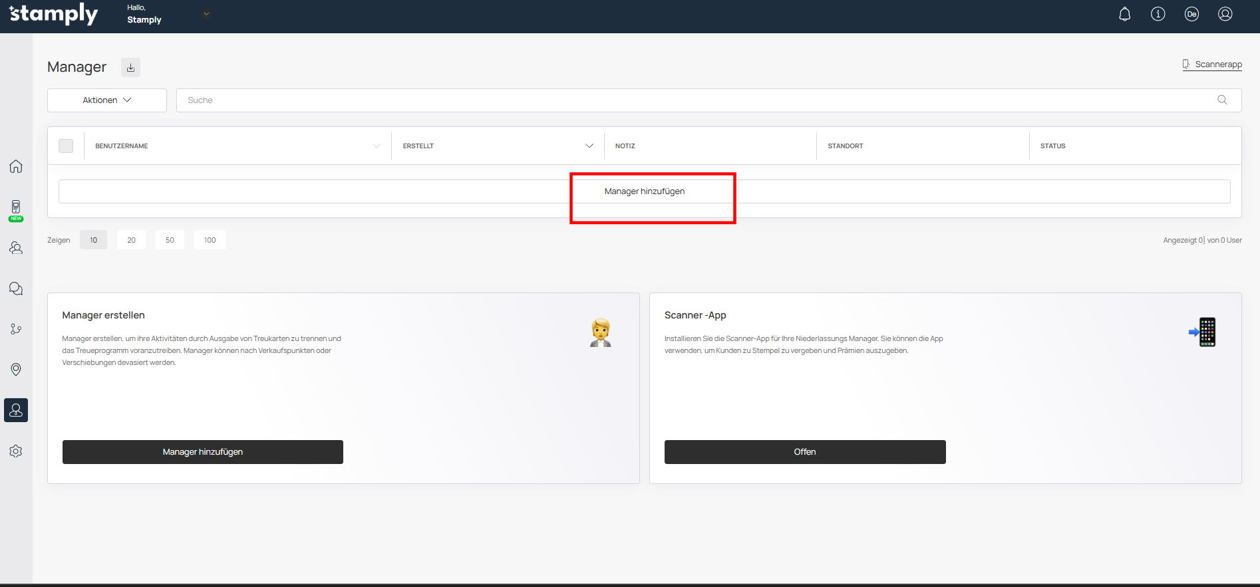Expand the Aktionen dropdown
Image resolution: width=1260 pixels, height=587 pixels.
(x=107, y=100)
